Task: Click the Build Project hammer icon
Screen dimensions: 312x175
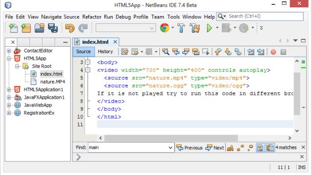Action: click(181, 28)
